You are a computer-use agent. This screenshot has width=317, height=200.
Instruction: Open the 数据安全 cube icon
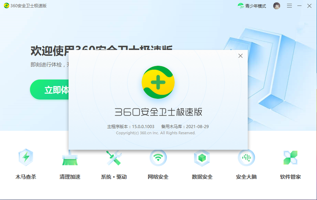pyautogui.click(x=202, y=158)
